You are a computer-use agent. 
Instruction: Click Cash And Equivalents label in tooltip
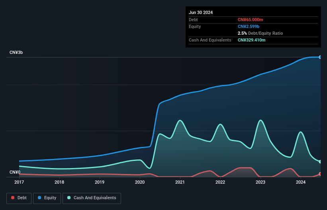pyautogui.click(x=210, y=40)
